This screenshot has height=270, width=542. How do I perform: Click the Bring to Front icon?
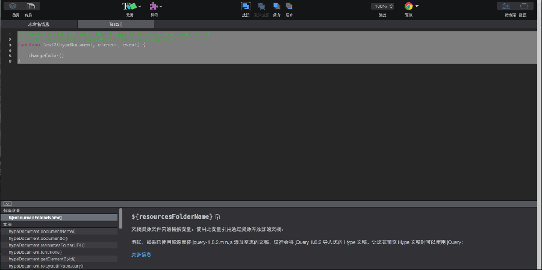click(276, 6)
